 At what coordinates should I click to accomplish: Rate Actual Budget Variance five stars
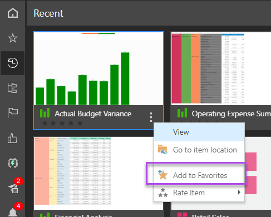[80, 123]
